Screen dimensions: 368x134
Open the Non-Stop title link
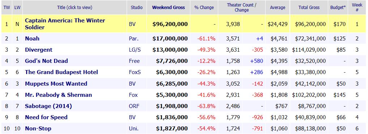tap(38, 128)
